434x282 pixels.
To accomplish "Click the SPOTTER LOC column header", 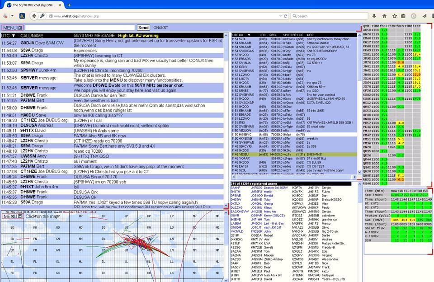I will pyautogui.click(x=293, y=35).
